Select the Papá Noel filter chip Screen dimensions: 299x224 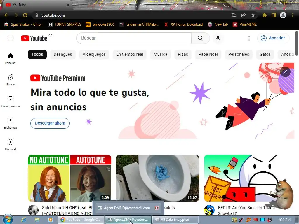click(208, 54)
